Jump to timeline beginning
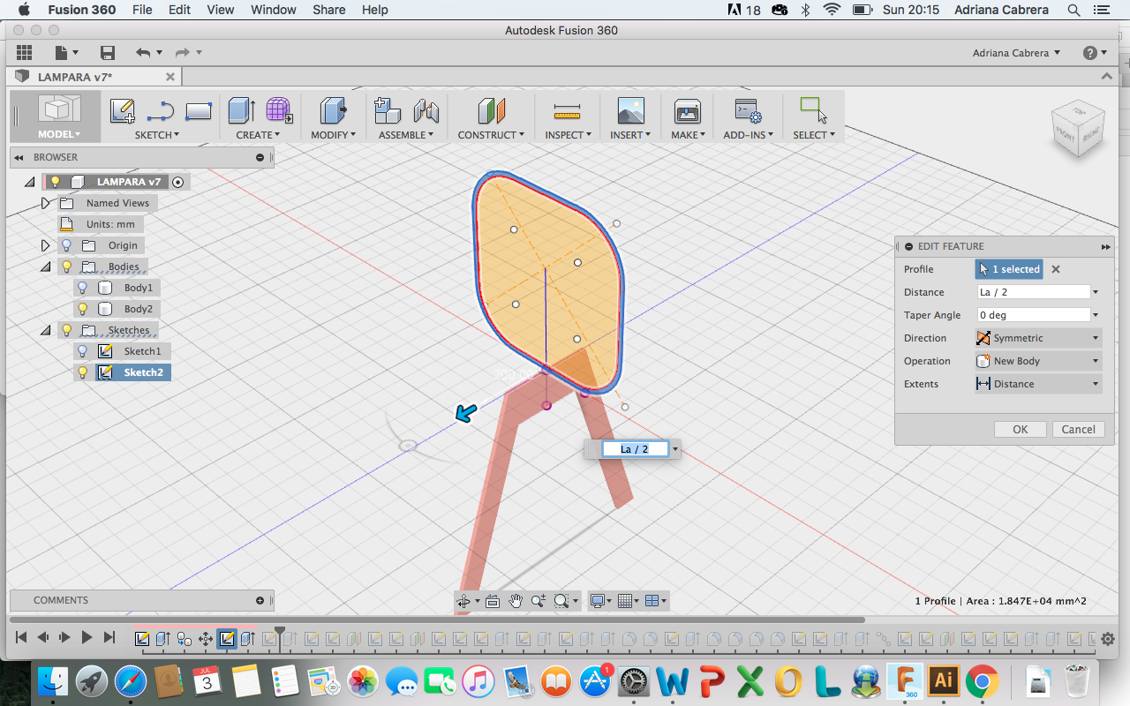This screenshot has width=1130, height=706. (x=21, y=637)
